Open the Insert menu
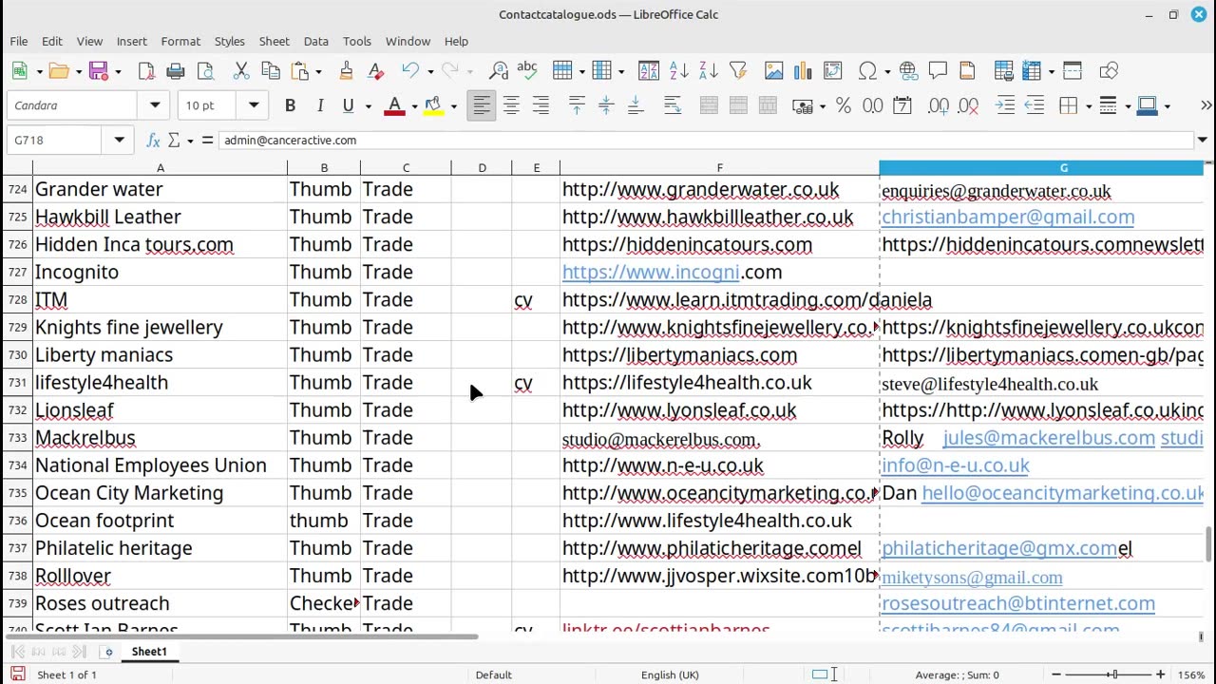The height and width of the screenshot is (684, 1216). coord(131,42)
